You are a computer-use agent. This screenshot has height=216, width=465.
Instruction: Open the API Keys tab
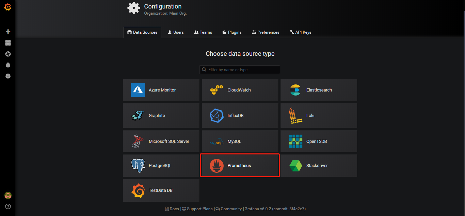[301, 32]
